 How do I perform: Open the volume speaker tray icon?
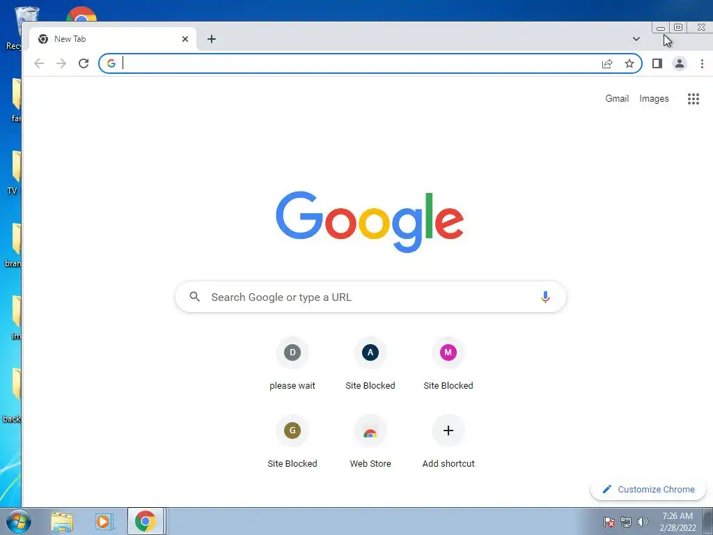point(642,522)
